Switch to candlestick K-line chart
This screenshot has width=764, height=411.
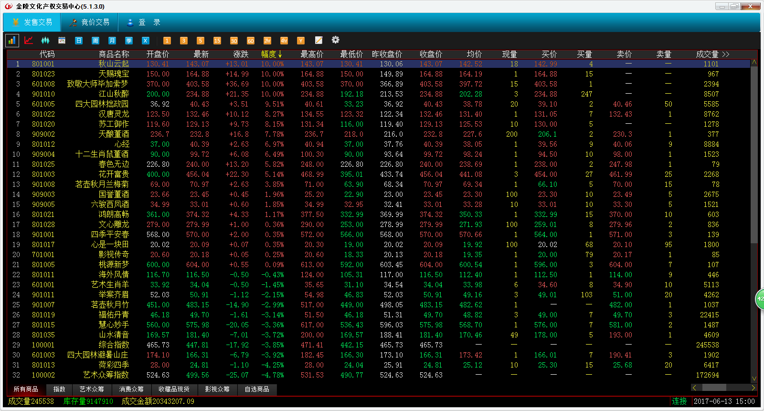coord(45,41)
